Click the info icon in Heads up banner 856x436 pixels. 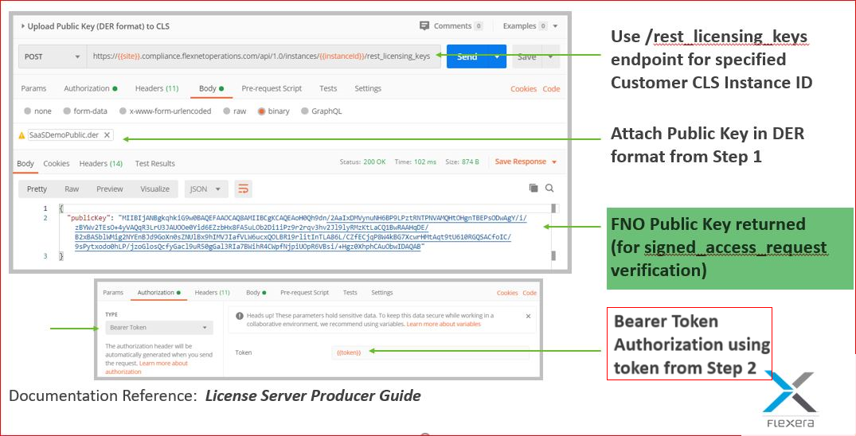click(x=239, y=316)
